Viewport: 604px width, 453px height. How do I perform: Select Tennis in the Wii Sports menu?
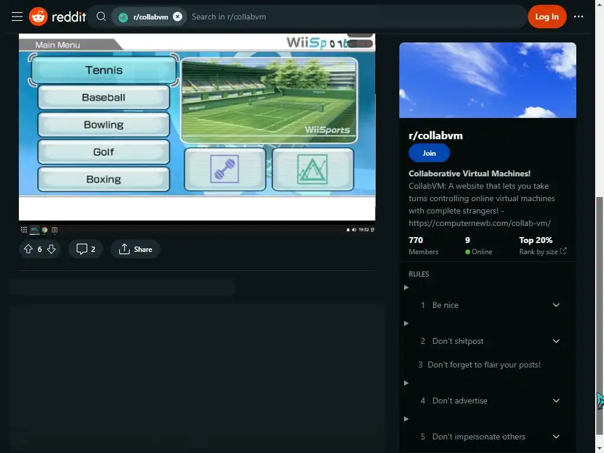click(x=104, y=70)
